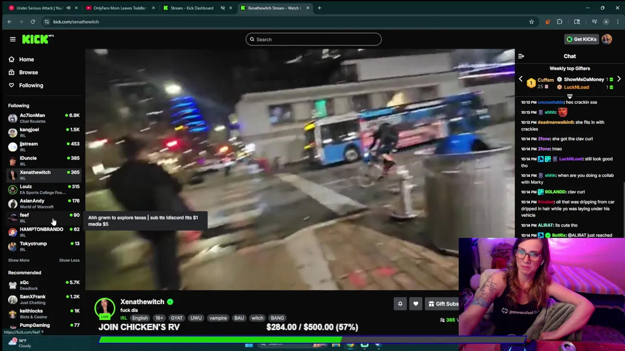Image resolution: width=625 pixels, height=351 pixels.
Task: Select Xenathewitch in Following list
Action: pos(43,175)
